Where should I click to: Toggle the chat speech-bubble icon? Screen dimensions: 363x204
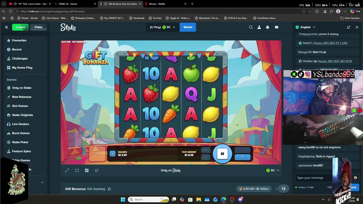coord(277,27)
